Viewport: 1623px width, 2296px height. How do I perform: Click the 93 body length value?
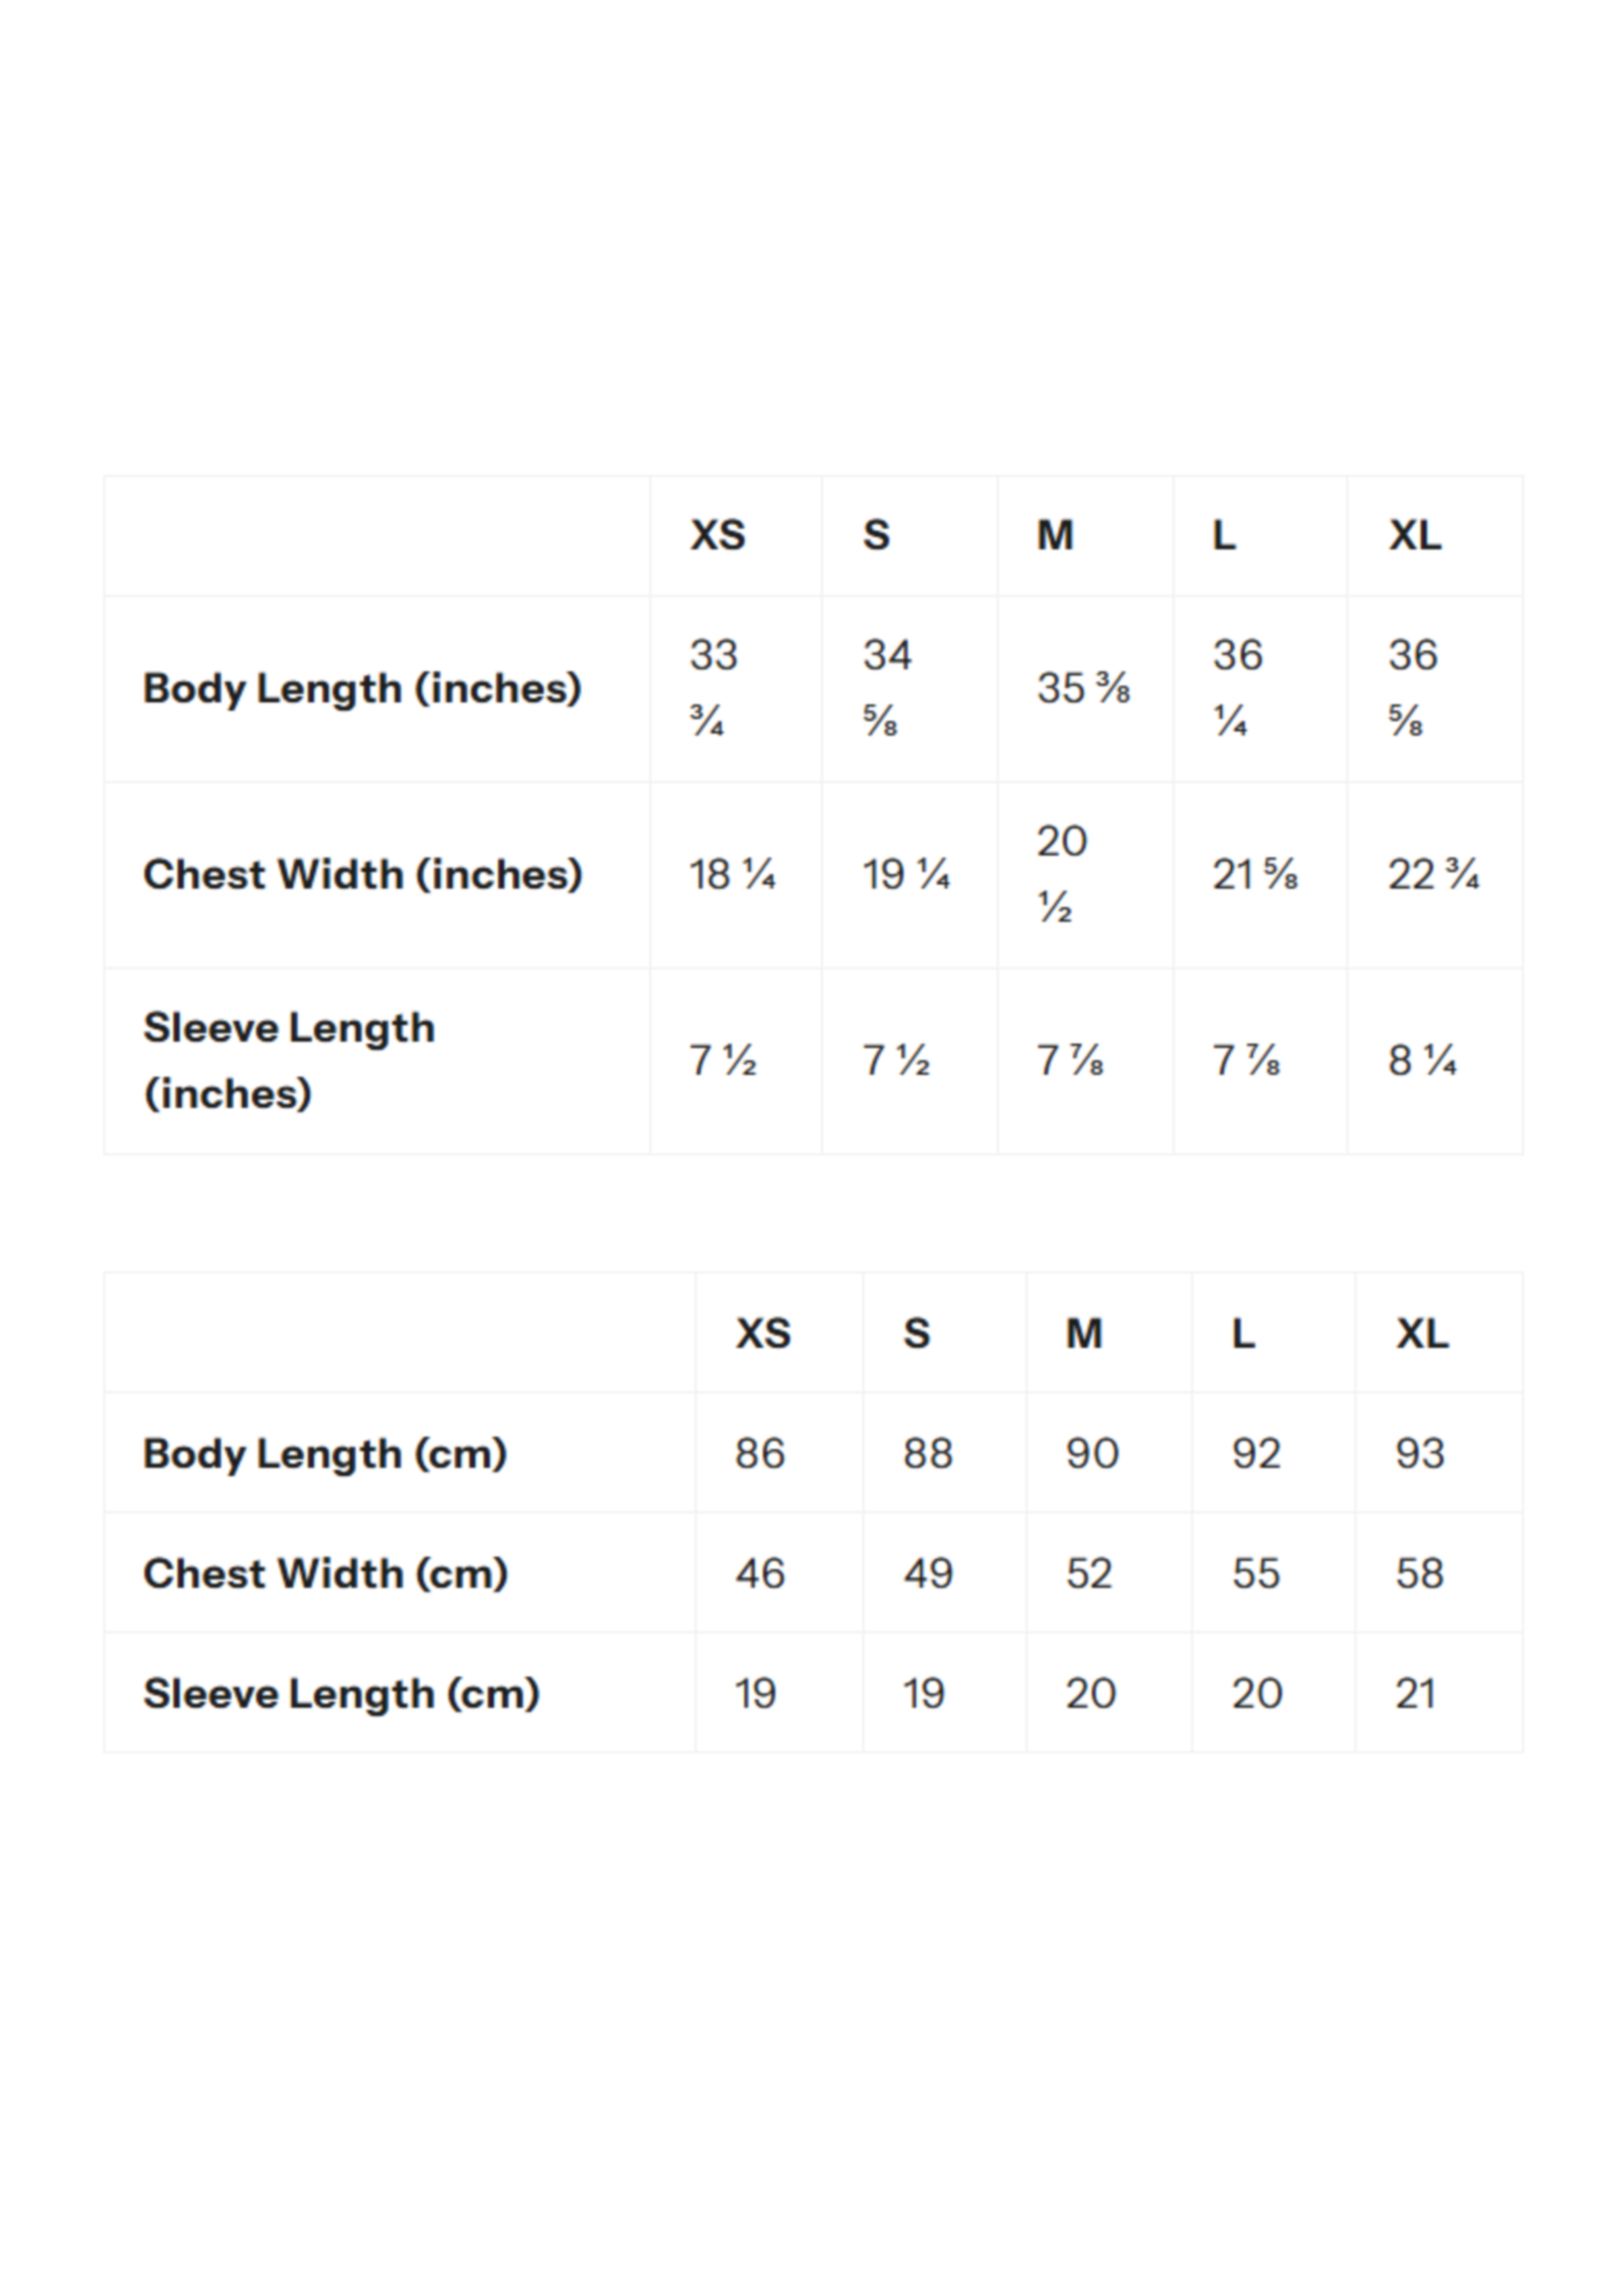(x=1420, y=1453)
